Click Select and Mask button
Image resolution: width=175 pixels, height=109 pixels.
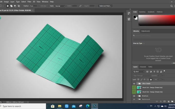[x=105, y=6]
